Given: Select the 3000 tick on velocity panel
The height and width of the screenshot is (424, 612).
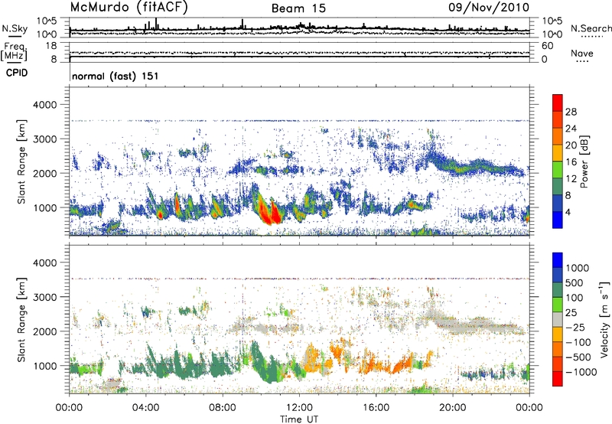Looking at the screenshot, I should 44,297.
